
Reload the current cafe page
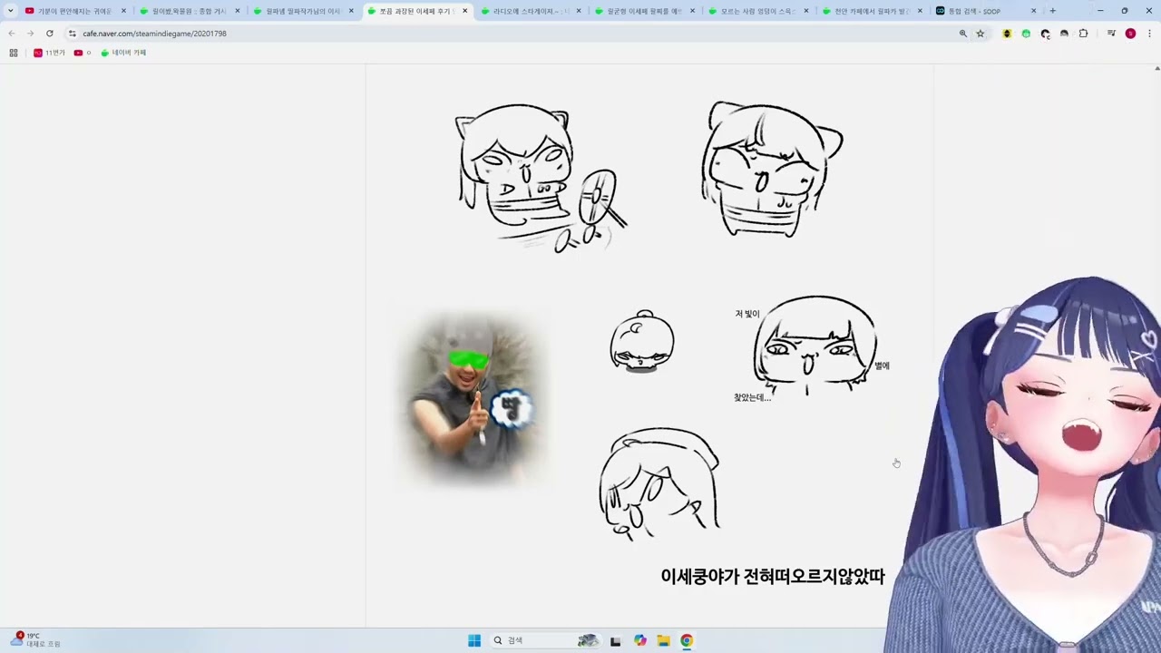click(49, 34)
